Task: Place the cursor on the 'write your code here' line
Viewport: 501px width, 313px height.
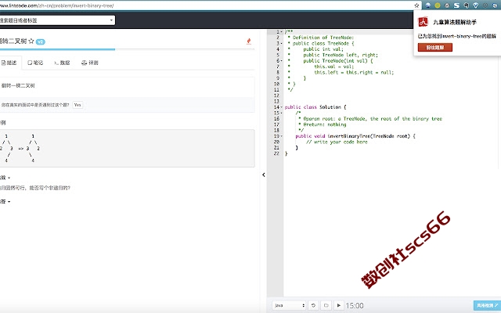Action: click(x=337, y=142)
